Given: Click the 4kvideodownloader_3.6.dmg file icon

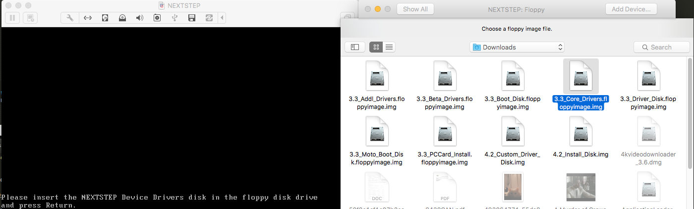Looking at the screenshot, I should 649,131.
